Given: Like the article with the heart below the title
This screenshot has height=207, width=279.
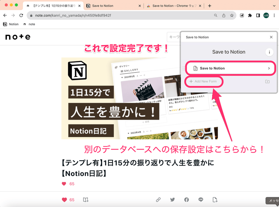Looking at the screenshot, I should 64,184.
